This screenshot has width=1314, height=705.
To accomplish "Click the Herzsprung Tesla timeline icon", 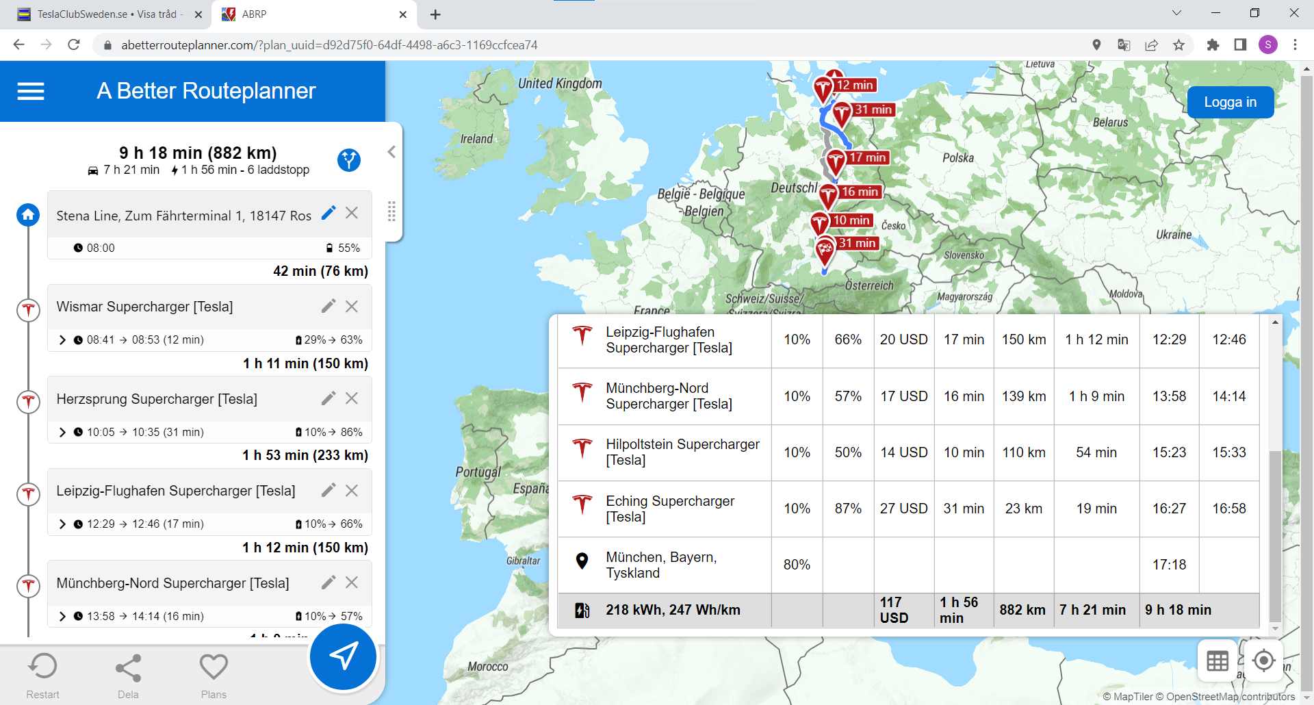I will pyautogui.click(x=28, y=401).
